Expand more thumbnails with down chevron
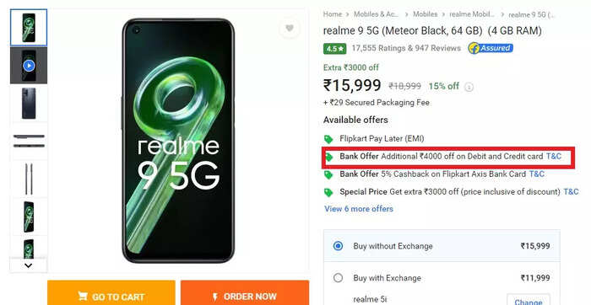 click(28, 265)
